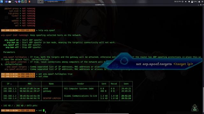The height and width of the screenshot is (114, 204).
Task: Click 'PCS Computer Systems GmbH' vendor cell
Action: point(79,89)
